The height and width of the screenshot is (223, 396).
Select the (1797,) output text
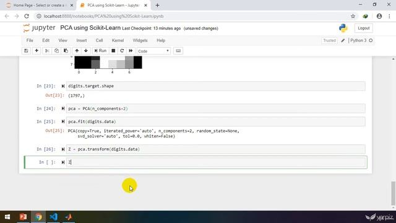pos(76,95)
